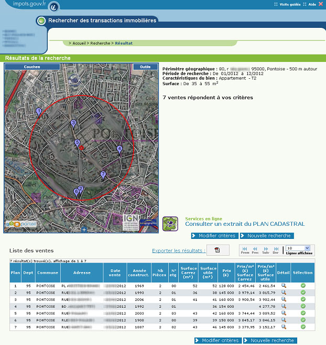Click map marker number 4

(x=119, y=150)
